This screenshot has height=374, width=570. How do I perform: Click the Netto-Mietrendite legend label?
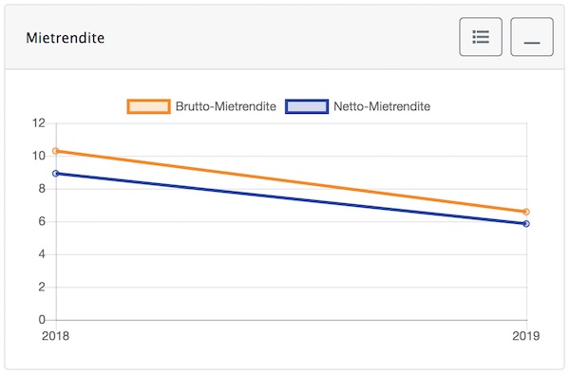(382, 106)
